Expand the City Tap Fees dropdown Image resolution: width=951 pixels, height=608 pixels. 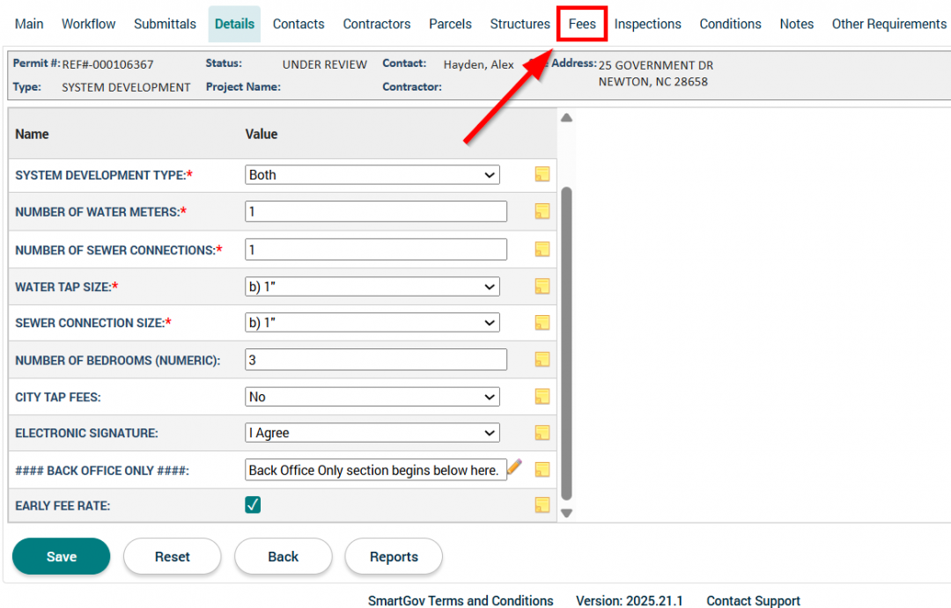[372, 397]
